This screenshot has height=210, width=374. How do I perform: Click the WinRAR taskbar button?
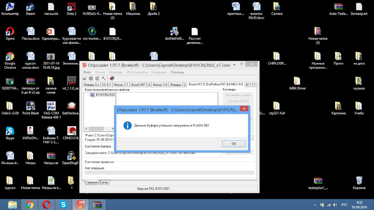[x=97, y=205]
